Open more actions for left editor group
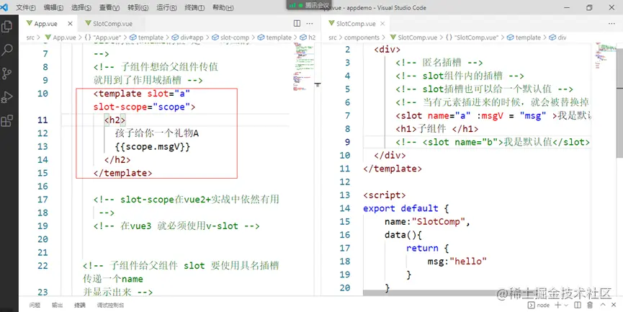 pos(310,24)
